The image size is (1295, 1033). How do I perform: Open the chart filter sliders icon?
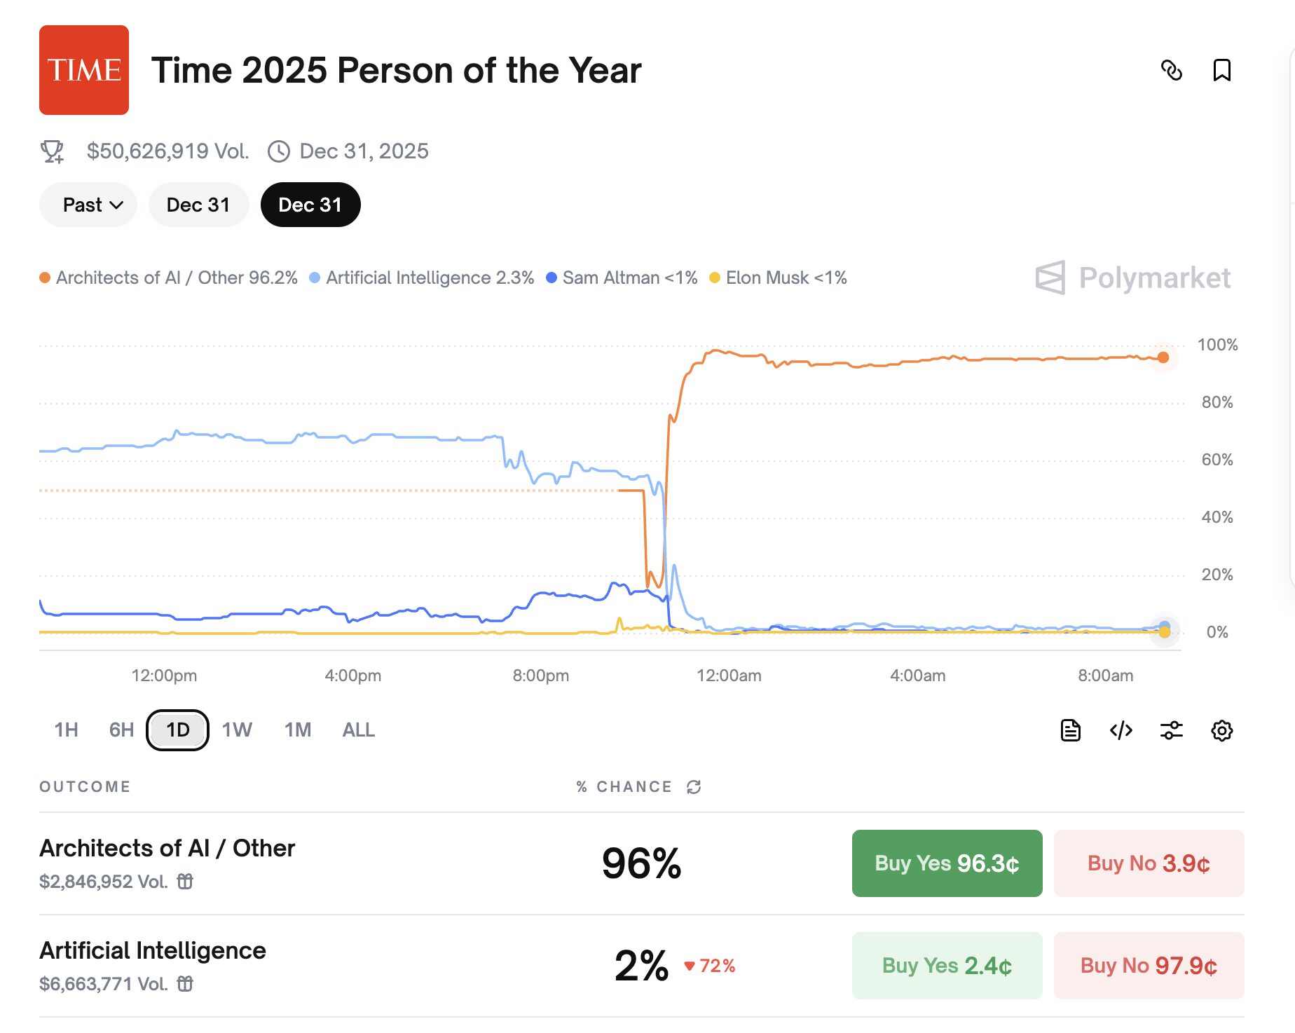(x=1172, y=730)
